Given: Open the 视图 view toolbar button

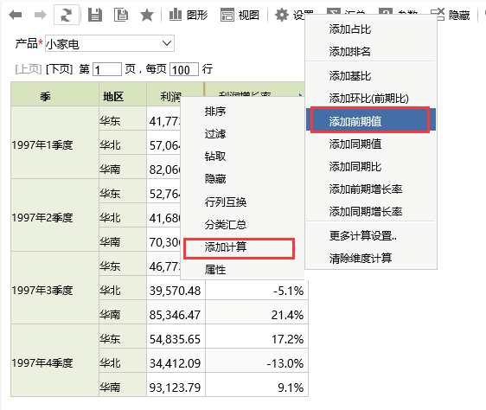Looking at the screenshot, I should pyautogui.click(x=240, y=15).
